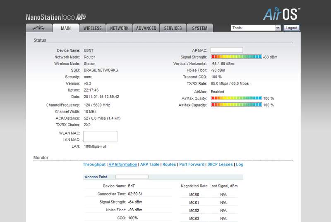Click the access point signal -64 dBm
Image resolution: width=331 pixels, height=222 pixels.
(x=135, y=202)
